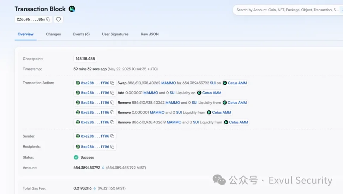Open Recipients address 0xe28b...ff06 link

[x=95, y=147]
